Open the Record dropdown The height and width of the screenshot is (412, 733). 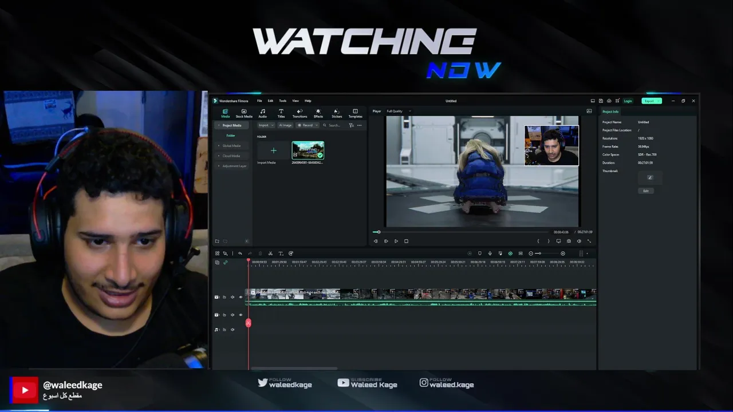click(x=308, y=125)
